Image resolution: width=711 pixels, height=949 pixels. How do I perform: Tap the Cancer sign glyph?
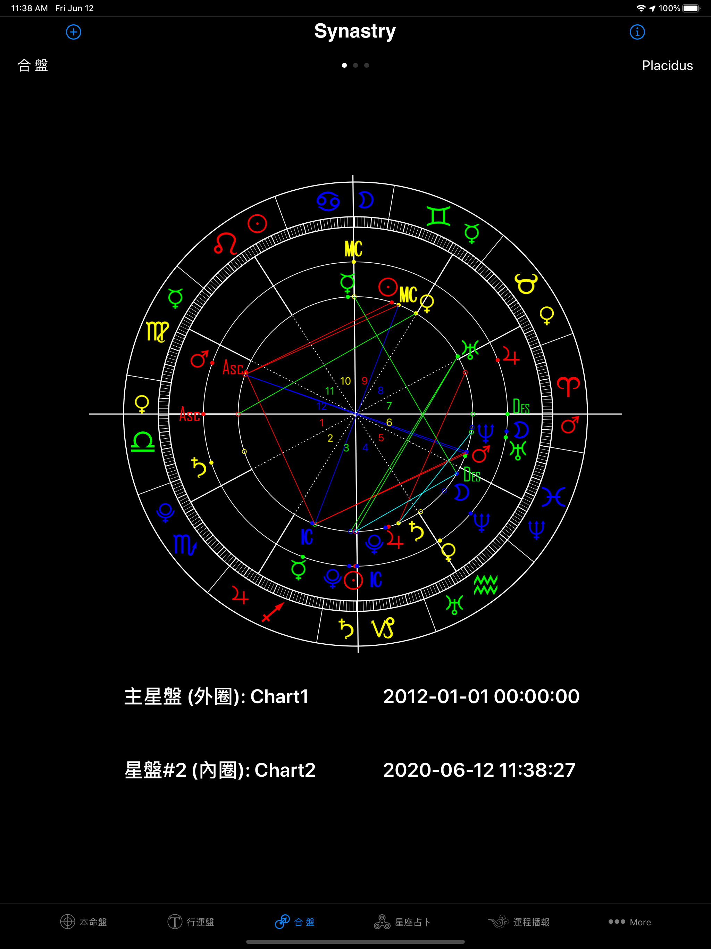tap(328, 201)
